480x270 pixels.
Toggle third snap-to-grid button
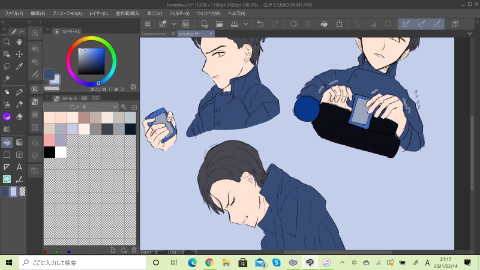coord(437,24)
